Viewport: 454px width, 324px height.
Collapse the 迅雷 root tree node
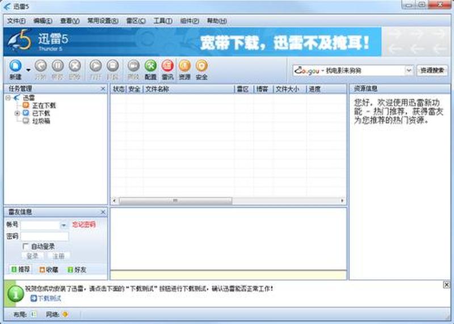(x=8, y=98)
